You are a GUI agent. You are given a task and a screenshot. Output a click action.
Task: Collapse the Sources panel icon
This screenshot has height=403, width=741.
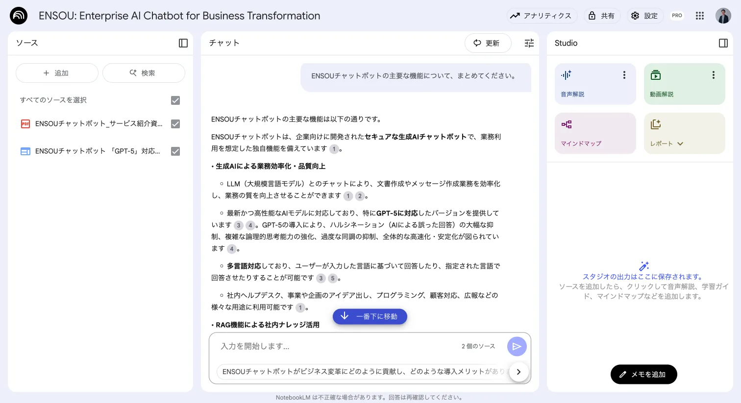[x=183, y=43]
